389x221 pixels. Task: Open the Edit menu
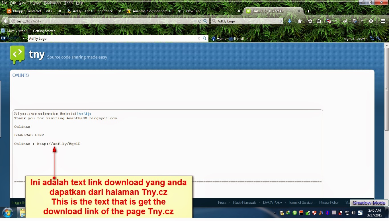coord(13,3)
